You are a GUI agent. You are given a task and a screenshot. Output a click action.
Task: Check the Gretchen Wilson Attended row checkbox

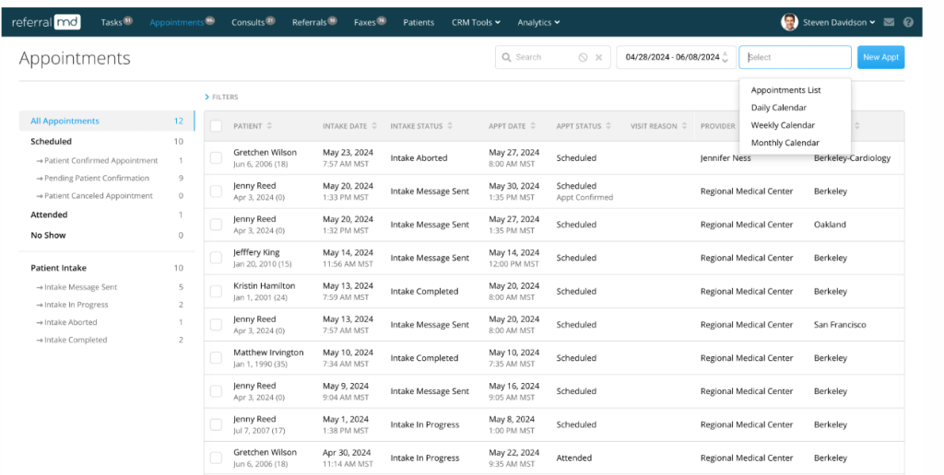[x=216, y=458]
